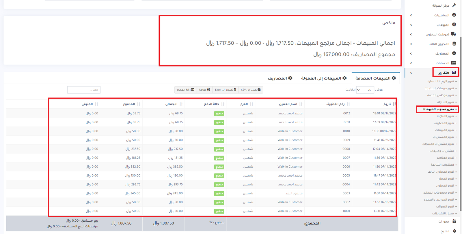Click the chart icon next to التقارير
This screenshot has height=234, width=462.
[454, 72]
